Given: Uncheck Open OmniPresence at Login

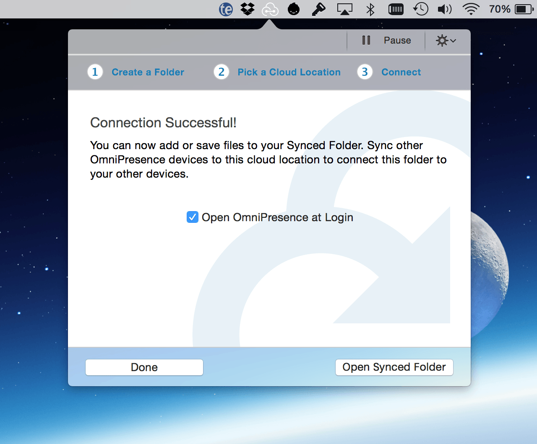Looking at the screenshot, I should [x=193, y=217].
